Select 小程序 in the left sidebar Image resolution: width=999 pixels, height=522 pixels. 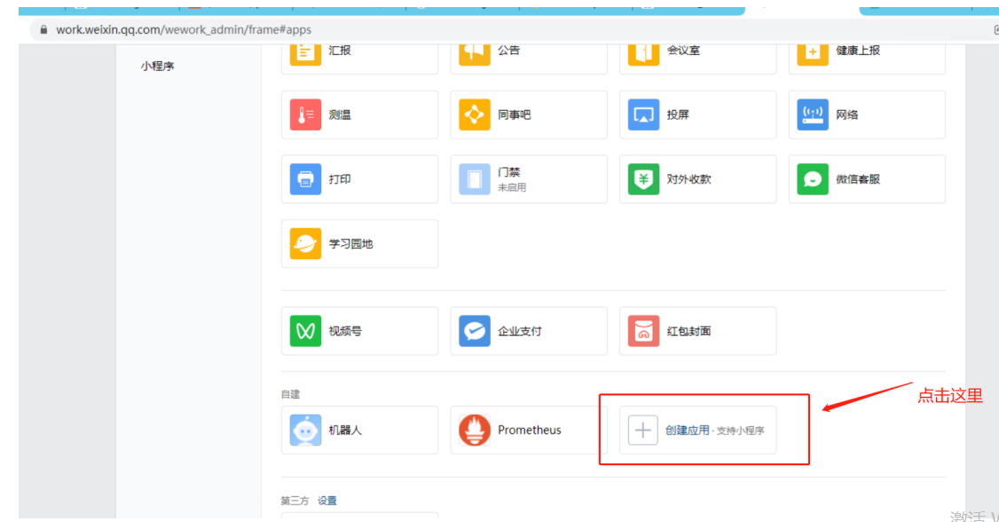point(157,67)
